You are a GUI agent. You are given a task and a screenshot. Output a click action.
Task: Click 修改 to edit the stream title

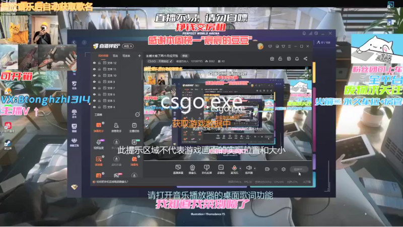[185, 55]
